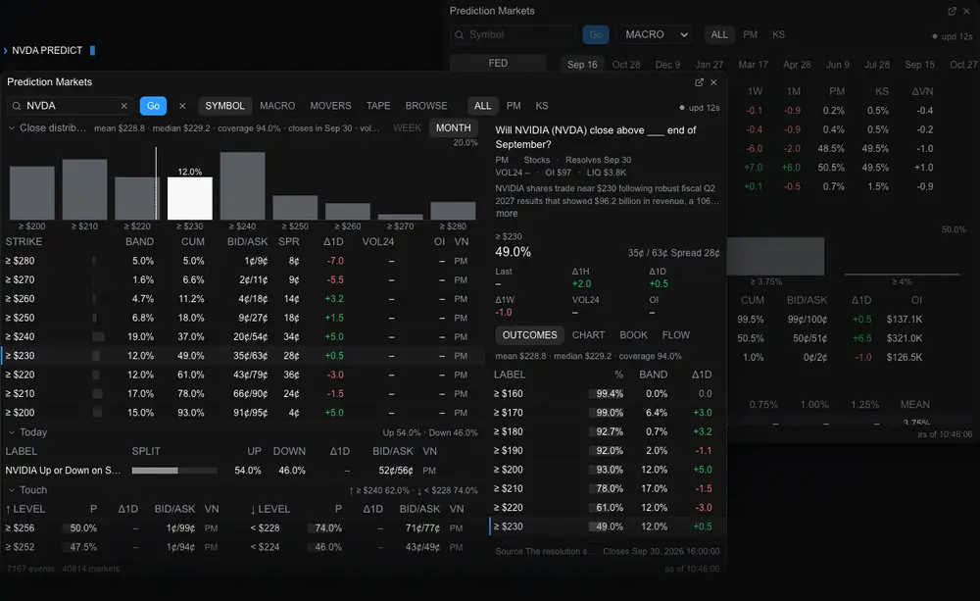Image resolution: width=980 pixels, height=601 pixels.
Task: Collapse the Touch section
Action: 11,489
